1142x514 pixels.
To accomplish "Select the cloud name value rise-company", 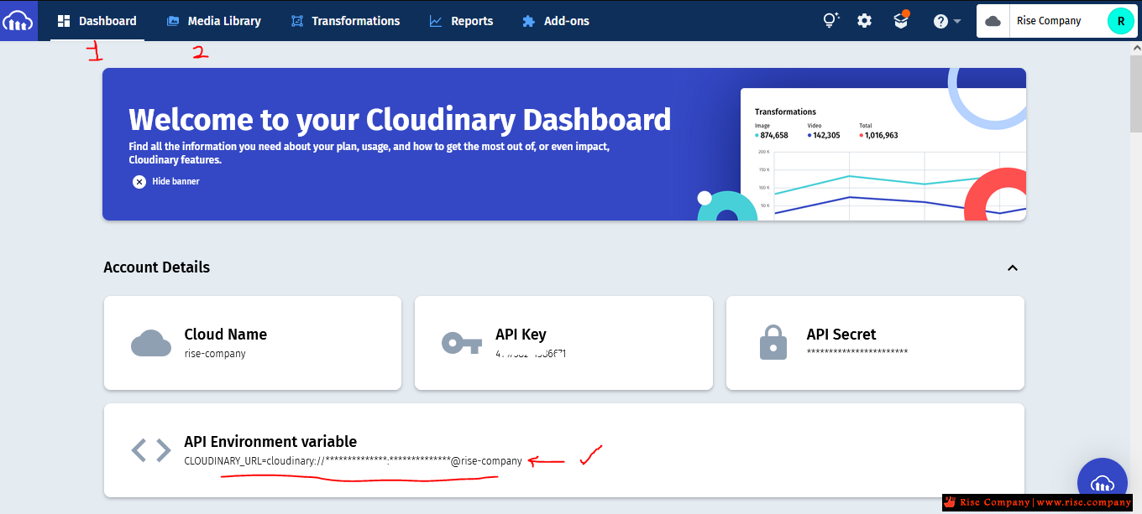I will (x=215, y=354).
